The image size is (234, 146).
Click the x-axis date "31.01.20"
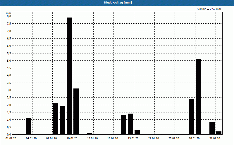(215, 138)
